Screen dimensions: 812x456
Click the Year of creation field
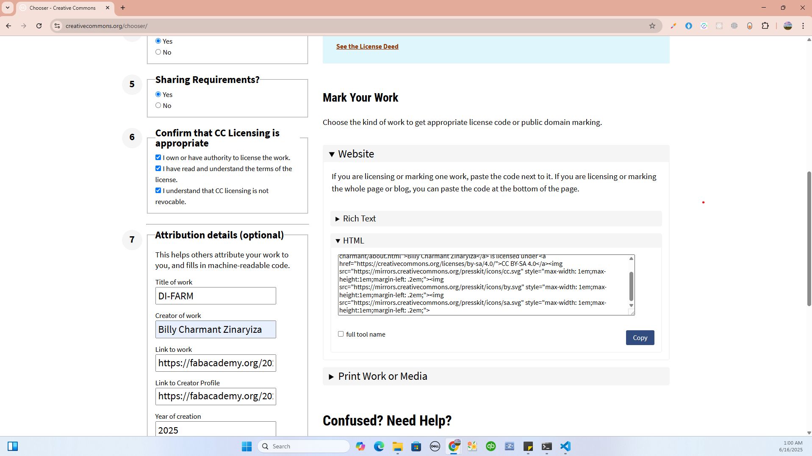click(216, 429)
